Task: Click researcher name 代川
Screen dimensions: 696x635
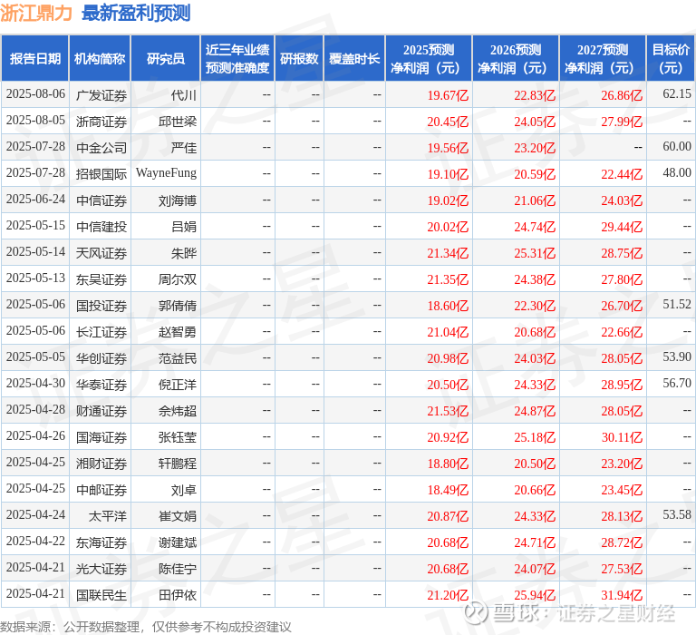Action: pos(184,95)
